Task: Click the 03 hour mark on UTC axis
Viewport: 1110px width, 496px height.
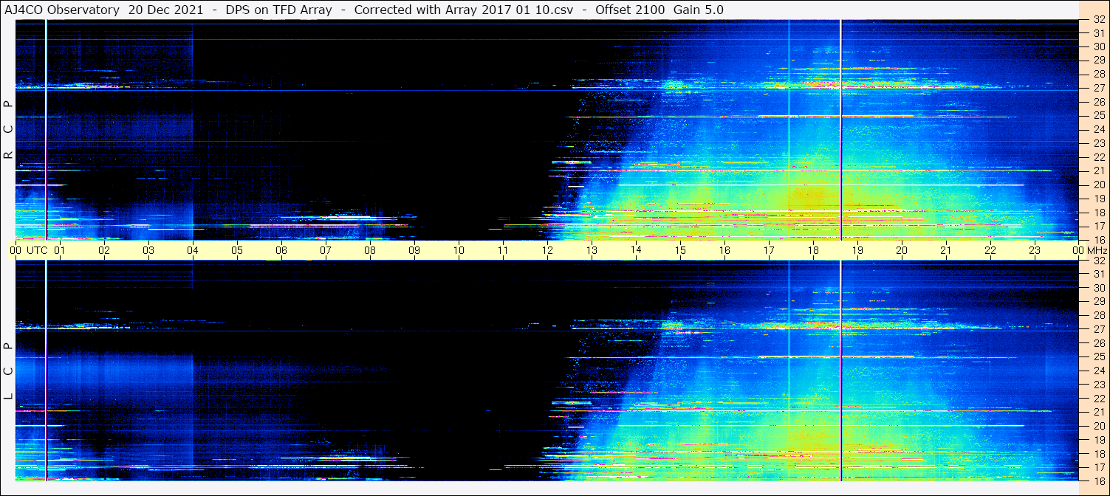Action: [148, 250]
